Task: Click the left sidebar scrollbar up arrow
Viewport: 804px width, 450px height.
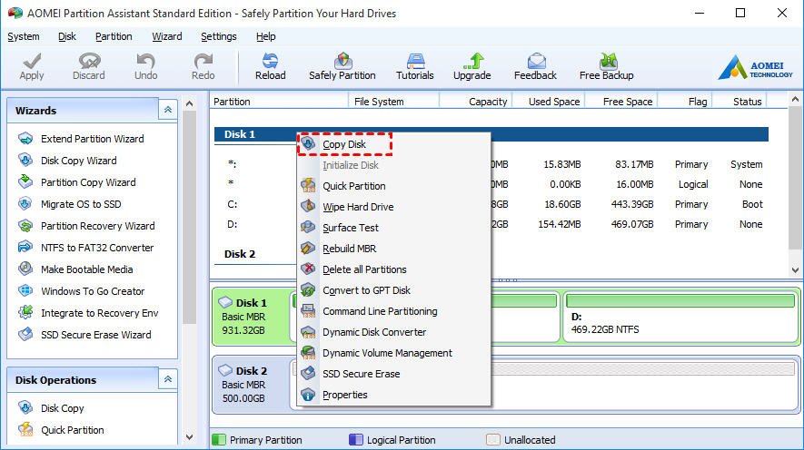Action: (189, 104)
